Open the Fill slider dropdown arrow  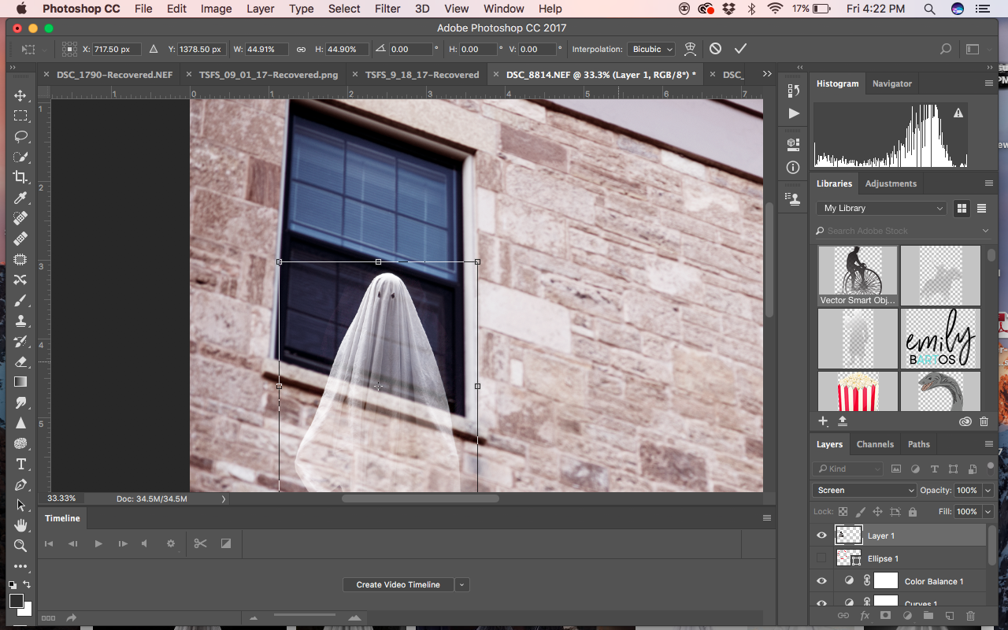click(988, 512)
